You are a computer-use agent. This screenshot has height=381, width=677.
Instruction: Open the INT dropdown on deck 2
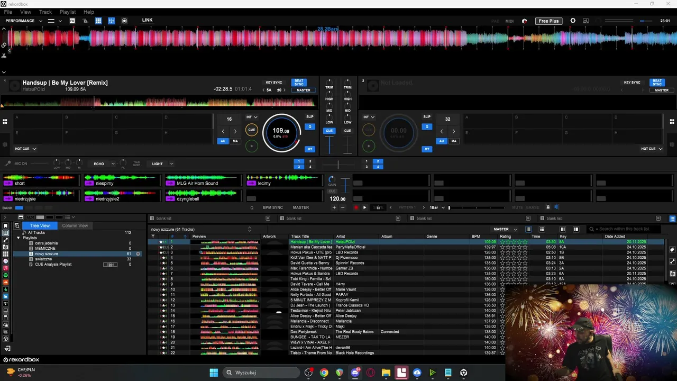pyautogui.click(x=369, y=117)
